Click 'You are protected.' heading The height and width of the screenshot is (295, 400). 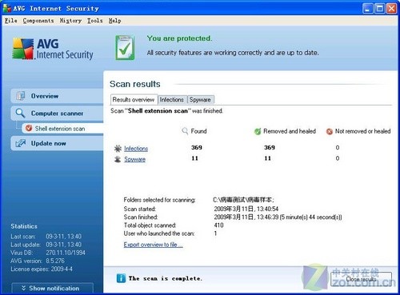coord(179,38)
